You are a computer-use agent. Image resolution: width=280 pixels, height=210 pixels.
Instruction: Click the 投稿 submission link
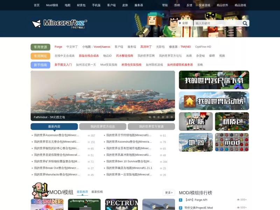[177, 5]
